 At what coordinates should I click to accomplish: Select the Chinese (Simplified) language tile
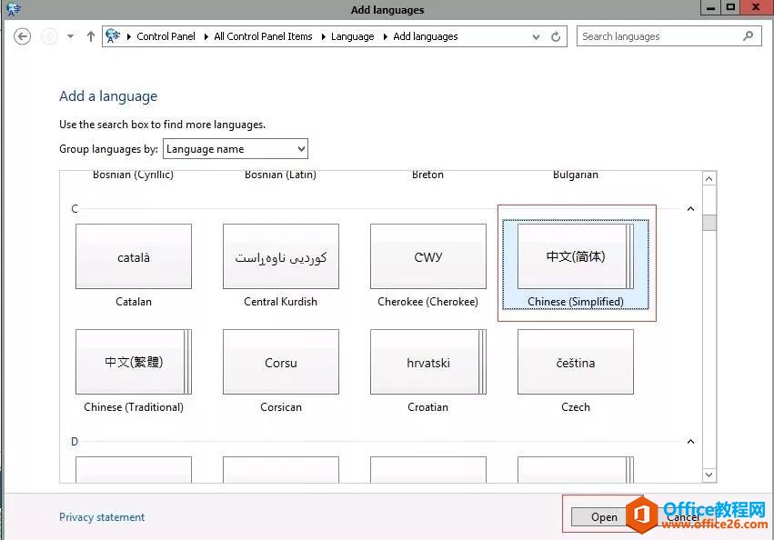pos(576,265)
